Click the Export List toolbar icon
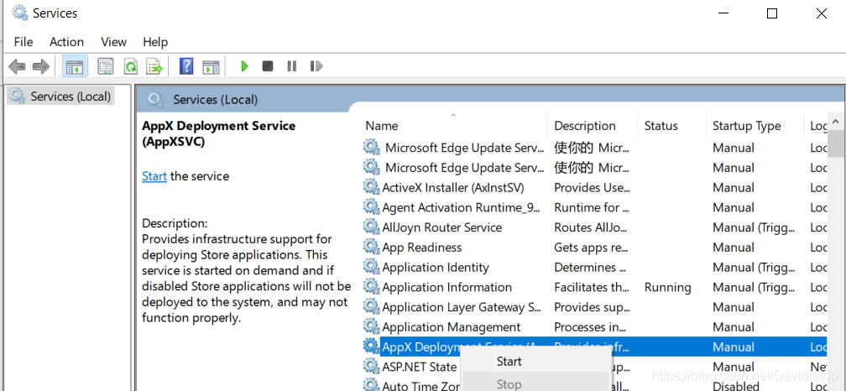The width and height of the screenshot is (846, 391). point(154,66)
